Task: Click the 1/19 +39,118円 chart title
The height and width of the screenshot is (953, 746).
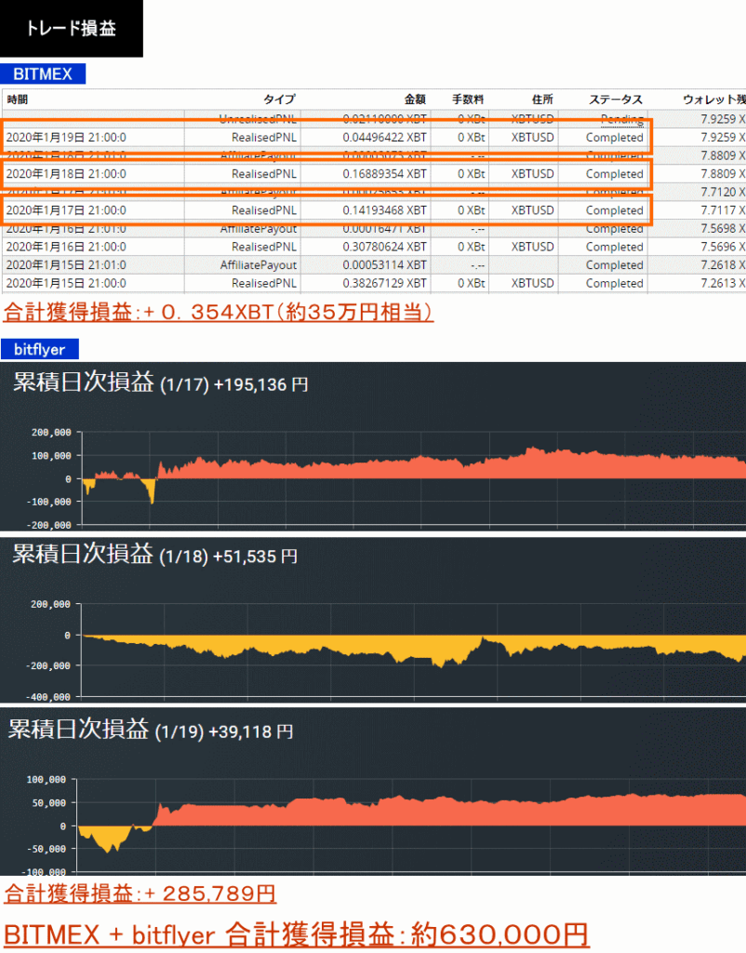Action: pos(153,731)
